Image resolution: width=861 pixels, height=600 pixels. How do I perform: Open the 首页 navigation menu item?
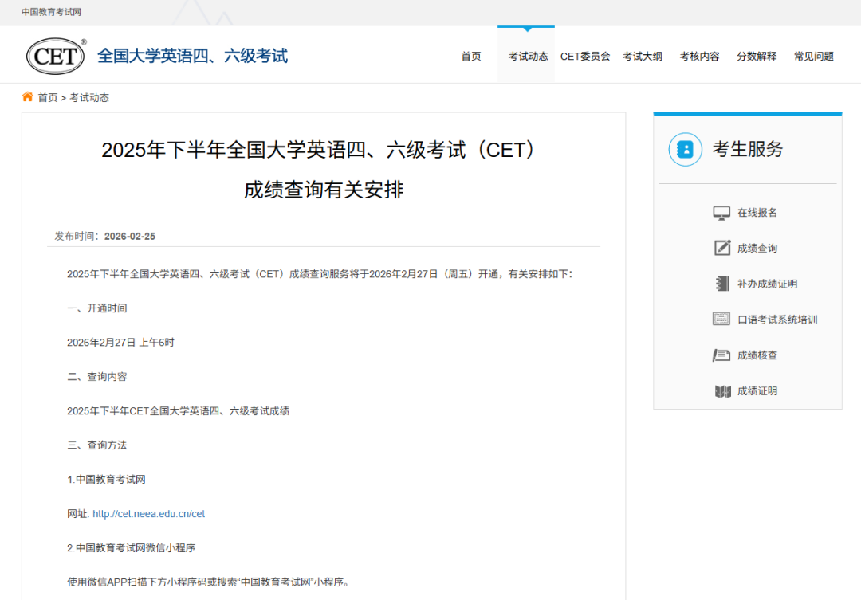point(471,57)
